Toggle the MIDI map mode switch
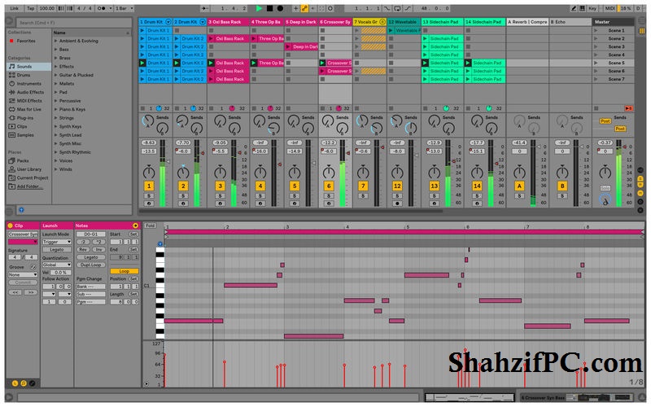Image resolution: width=651 pixels, height=407 pixels. (x=609, y=8)
